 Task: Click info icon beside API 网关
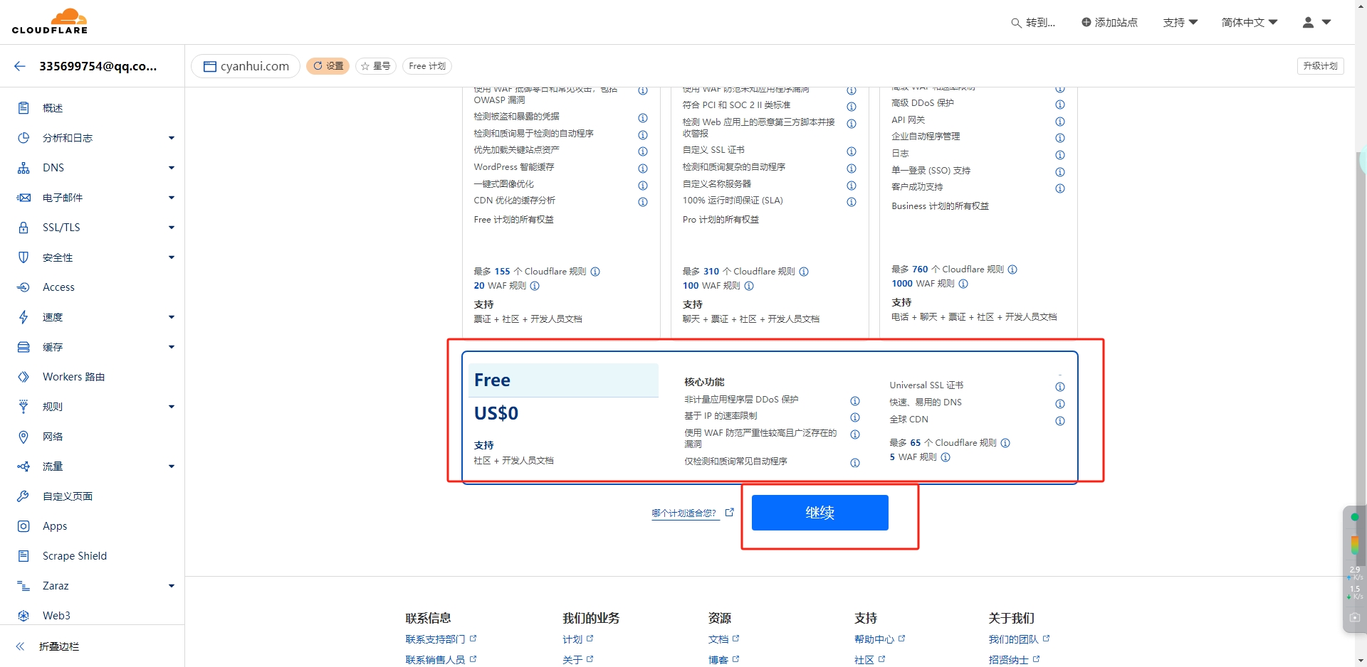[x=1060, y=122]
